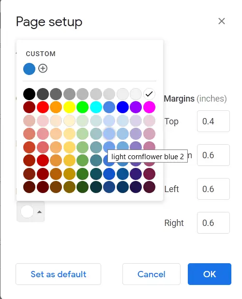The height and width of the screenshot is (299, 242).
Task: Add a custom color with plus icon
Action: point(43,68)
